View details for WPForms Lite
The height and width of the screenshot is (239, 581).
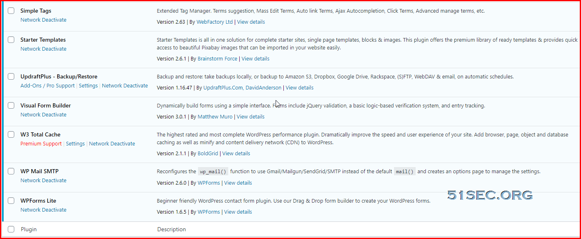click(x=238, y=212)
